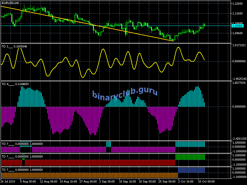Click the 1.8577076 scale value in TD 4 panel

coord(240,84)
